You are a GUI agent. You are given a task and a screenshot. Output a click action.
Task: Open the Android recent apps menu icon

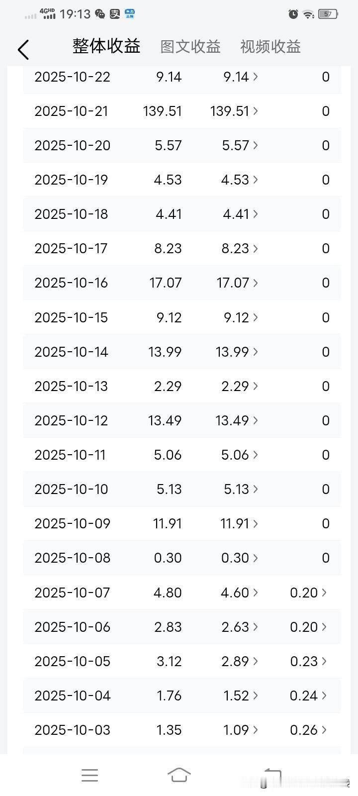89,775
